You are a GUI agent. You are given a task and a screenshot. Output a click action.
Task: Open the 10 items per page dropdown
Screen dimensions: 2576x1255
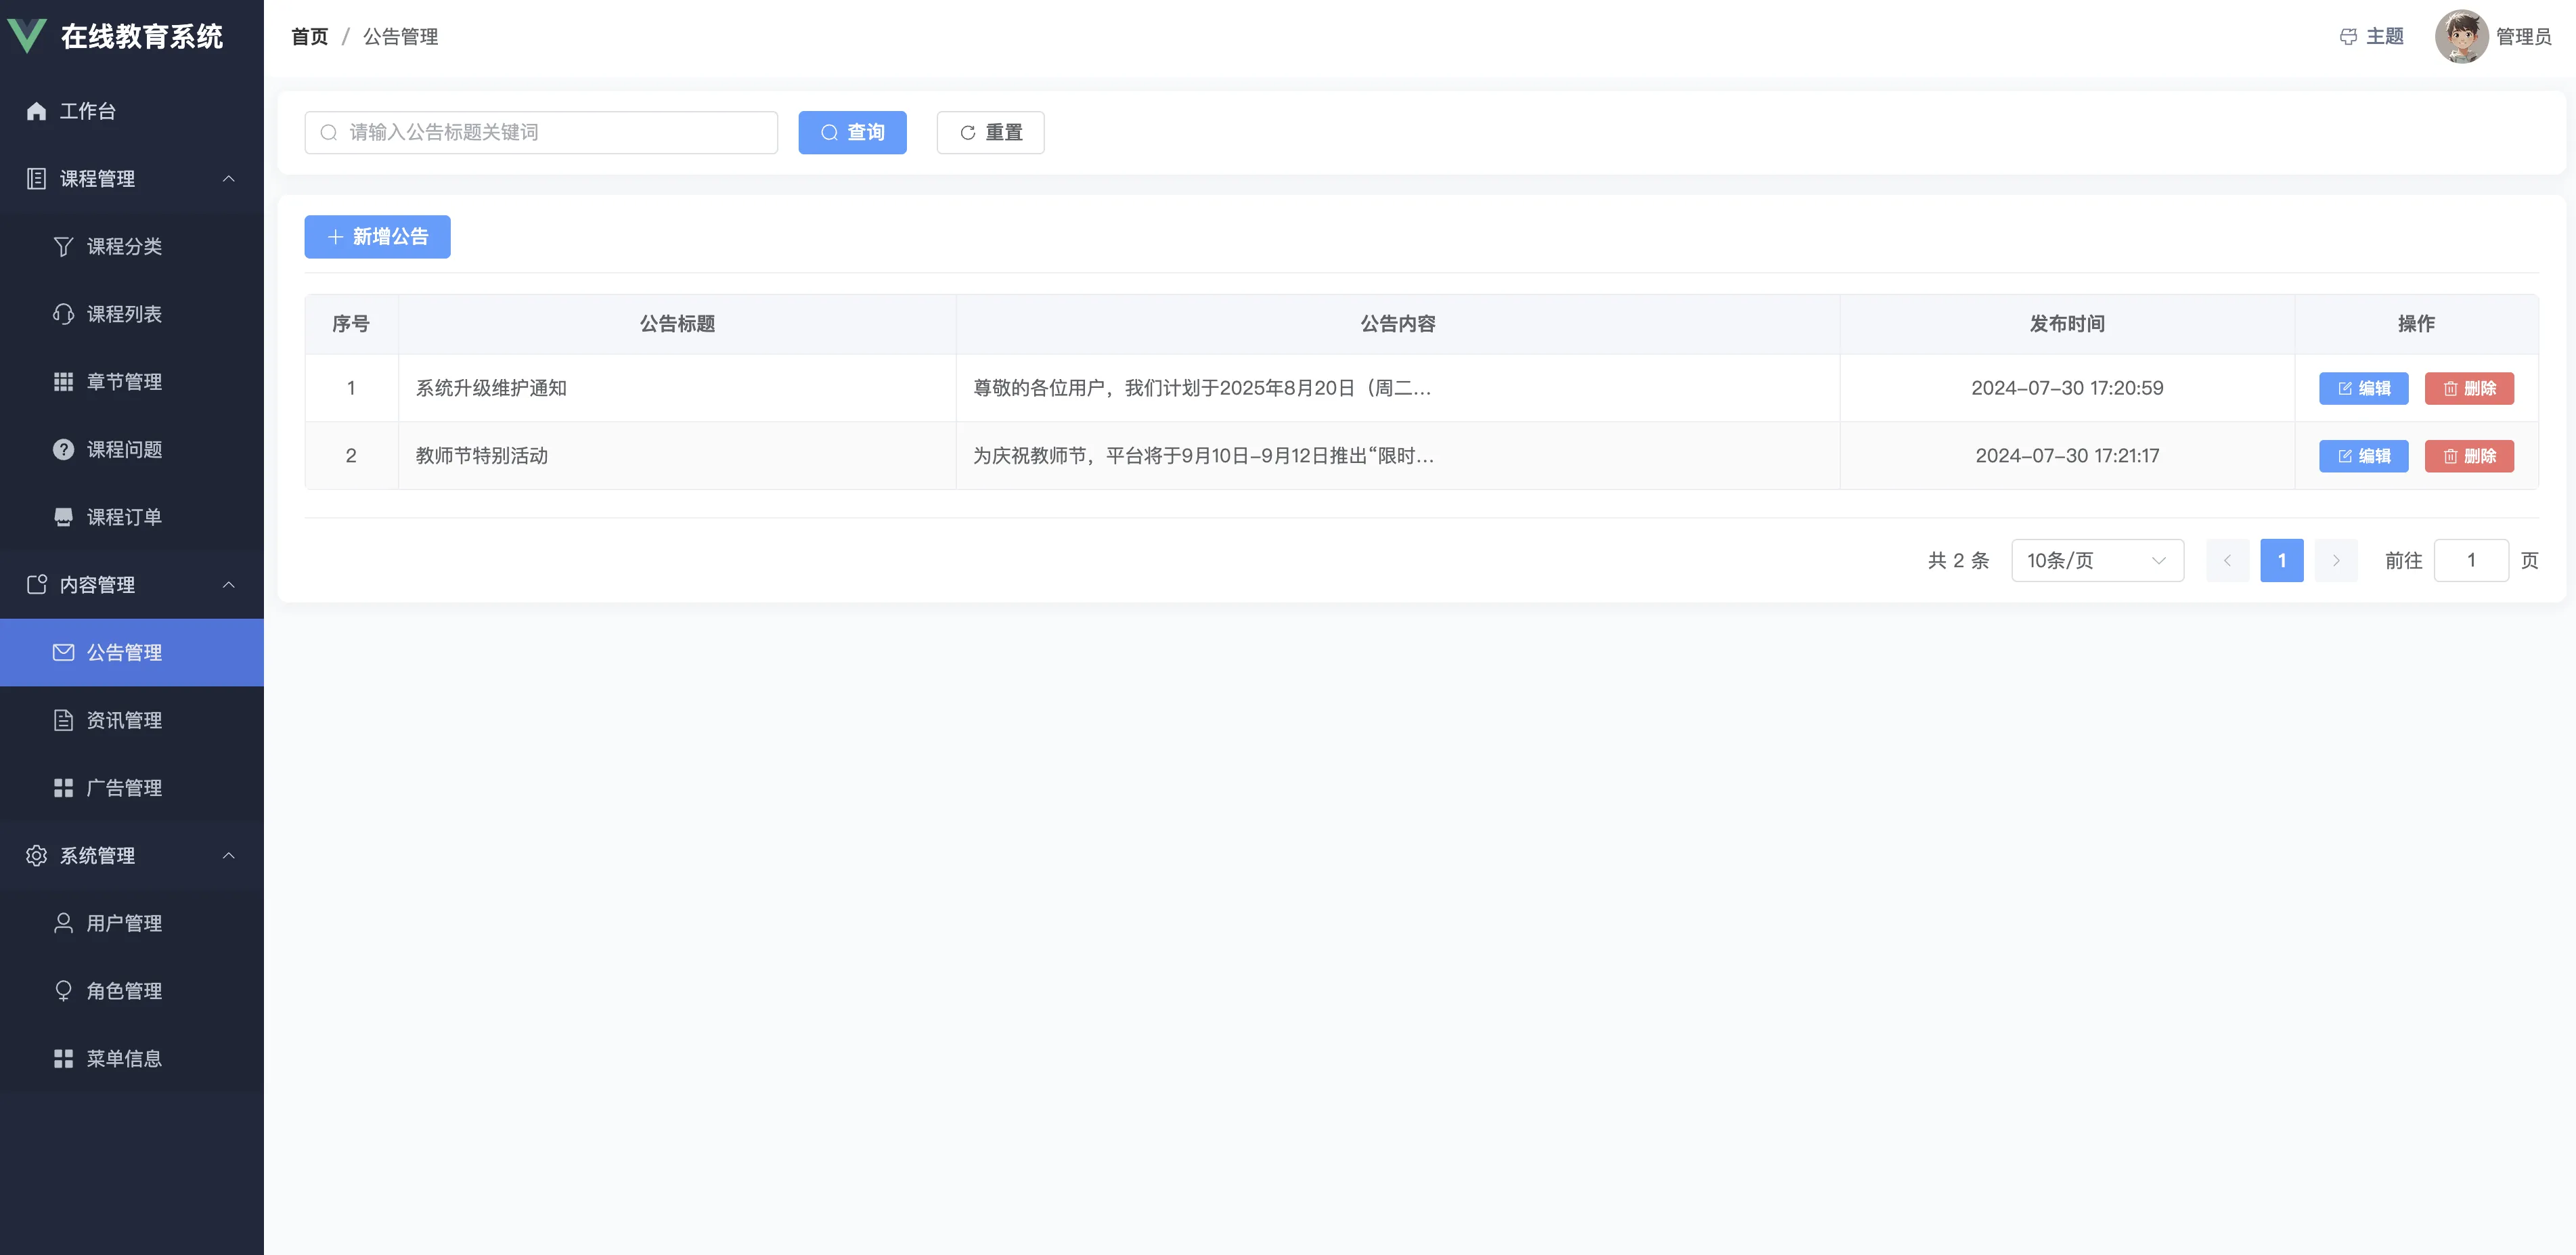(2096, 561)
